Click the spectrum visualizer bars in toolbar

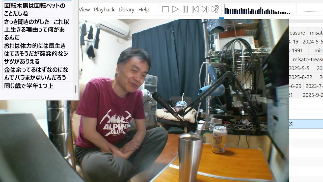259,9
